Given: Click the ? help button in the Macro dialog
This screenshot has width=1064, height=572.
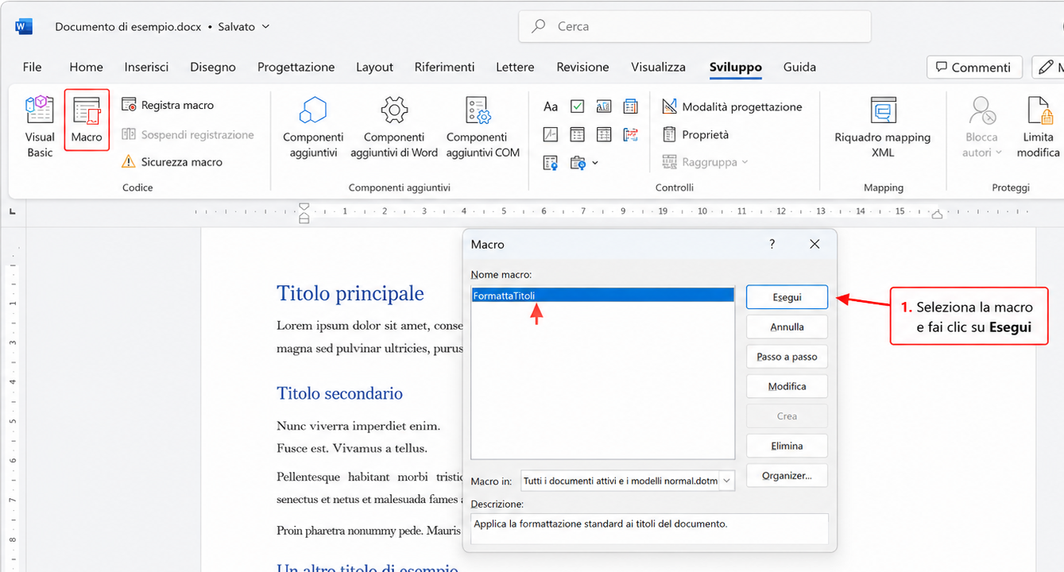Looking at the screenshot, I should coord(772,244).
